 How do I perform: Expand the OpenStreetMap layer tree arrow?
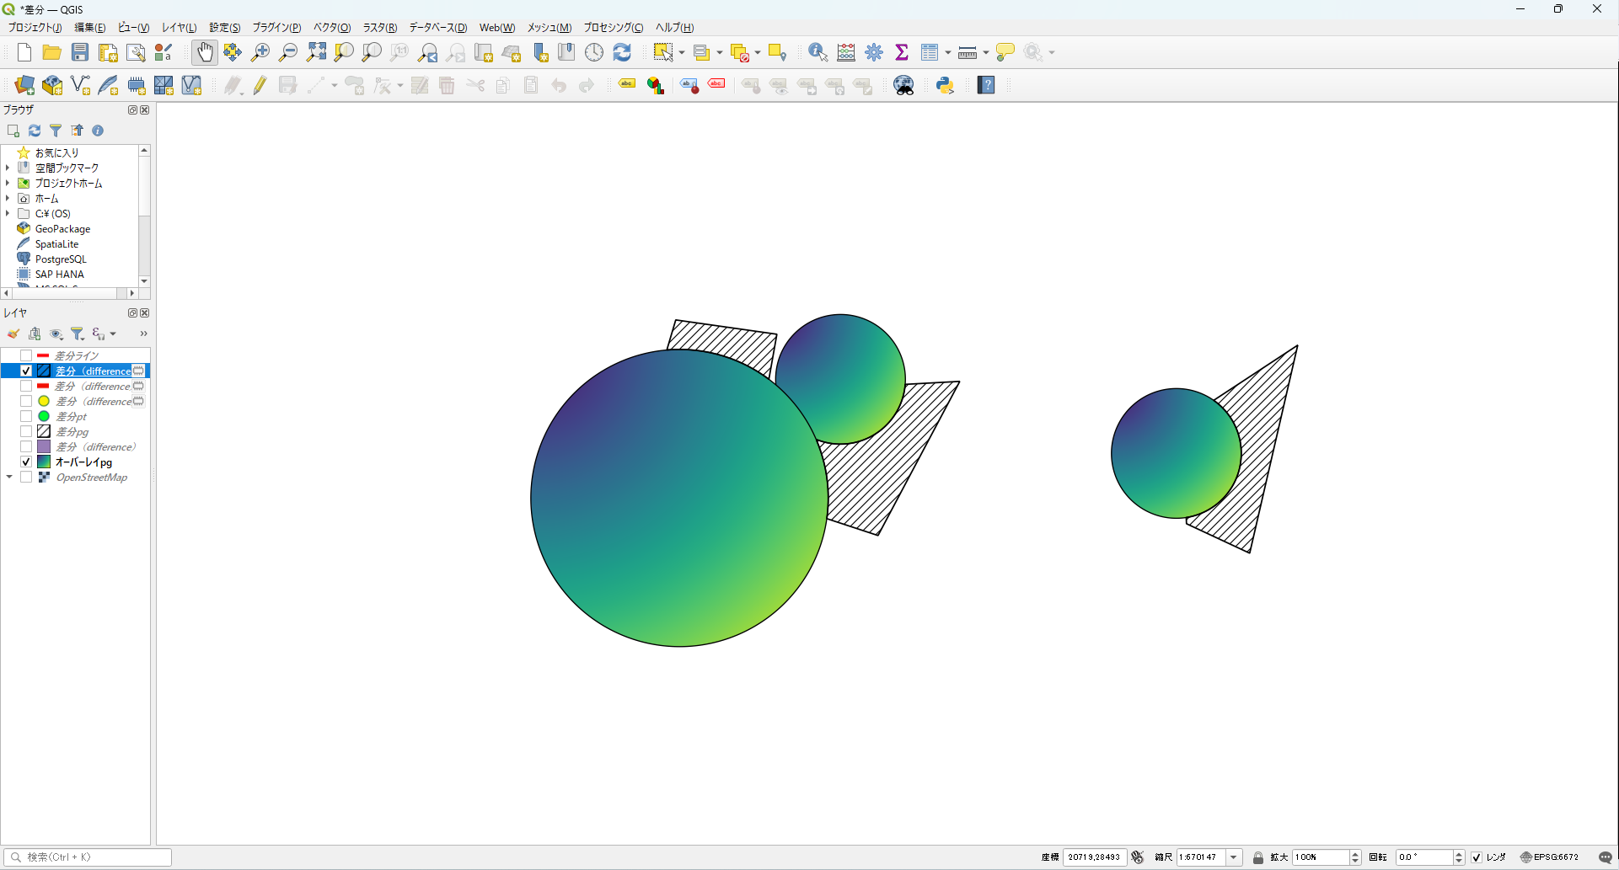tap(9, 478)
